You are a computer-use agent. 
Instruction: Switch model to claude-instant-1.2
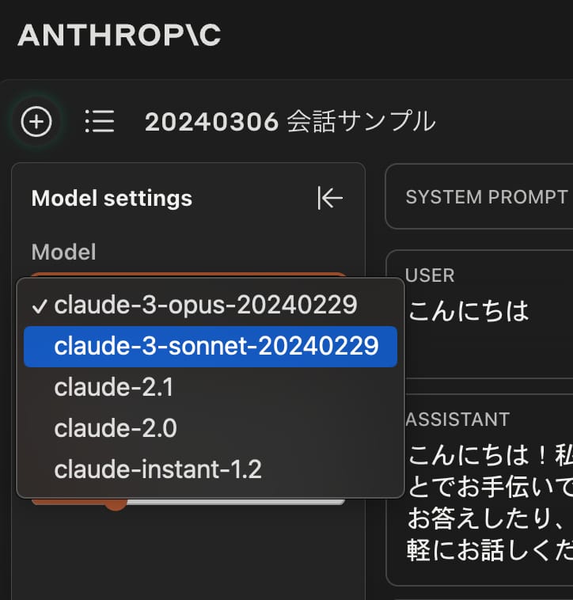click(x=157, y=469)
